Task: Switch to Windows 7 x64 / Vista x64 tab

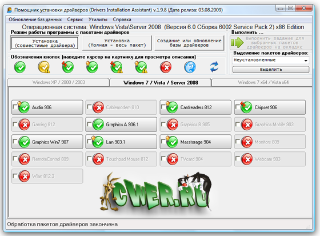Action: [x=263, y=82]
